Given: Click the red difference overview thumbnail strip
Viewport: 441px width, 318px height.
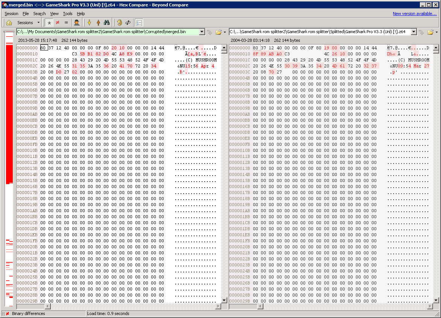Looking at the screenshot, I should tap(9, 169).
